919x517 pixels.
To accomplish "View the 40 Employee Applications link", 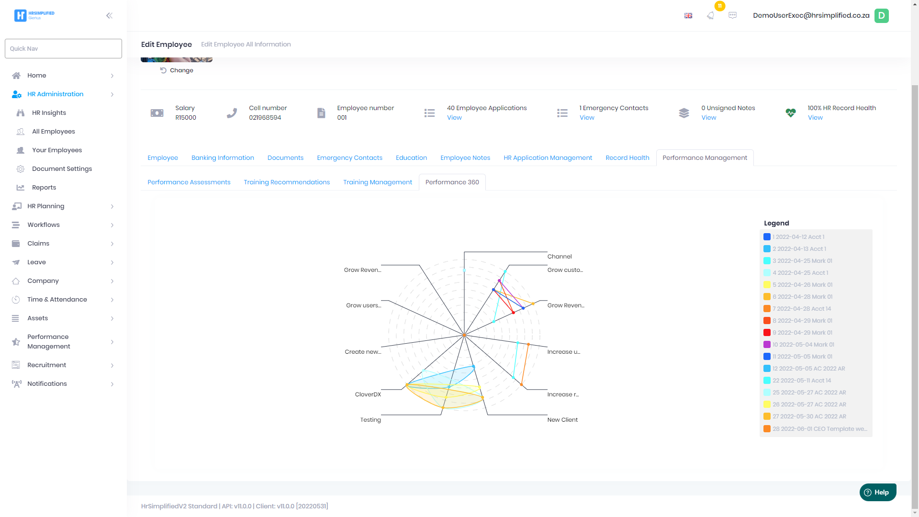I will click(x=454, y=118).
